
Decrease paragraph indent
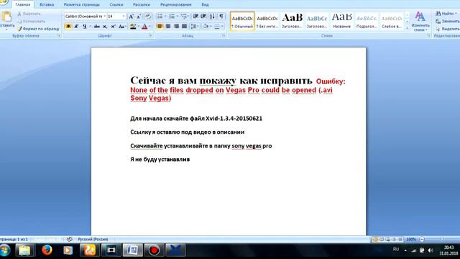(195, 16)
